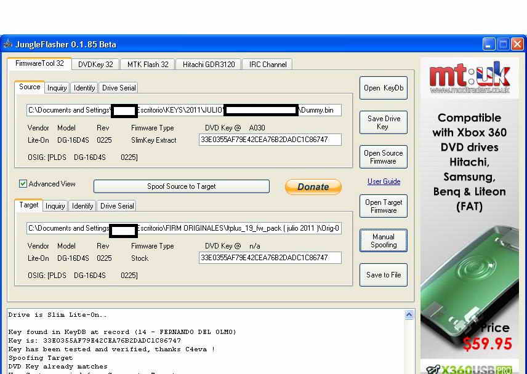Click the Target 'Stock' firmware type text

[x=140, y=258]
